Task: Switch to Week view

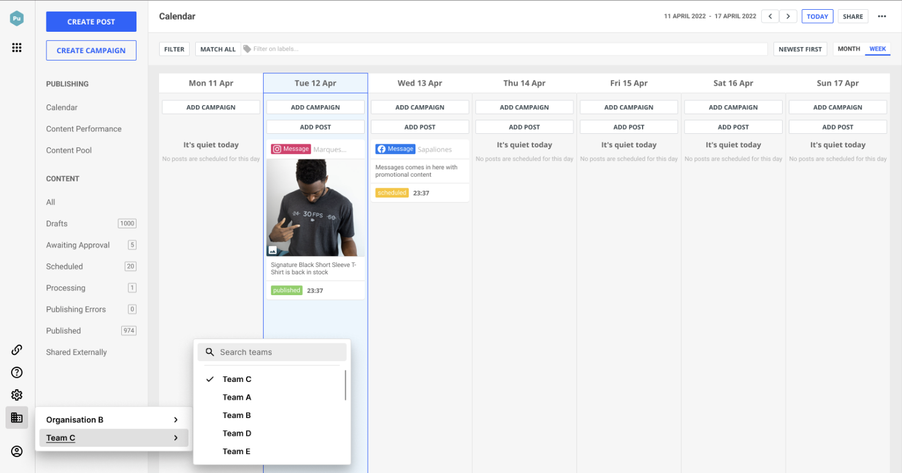Action: [878, 49]
